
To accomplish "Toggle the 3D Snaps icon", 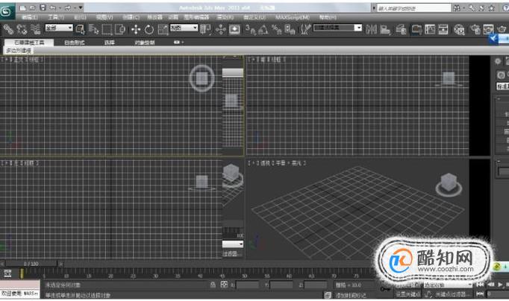I will [x=250, y=30].
